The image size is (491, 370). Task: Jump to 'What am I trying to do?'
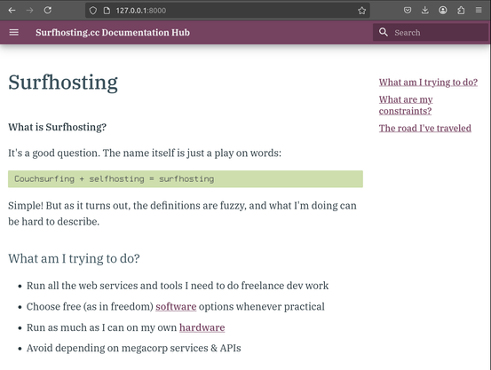[x=428, y=83]
